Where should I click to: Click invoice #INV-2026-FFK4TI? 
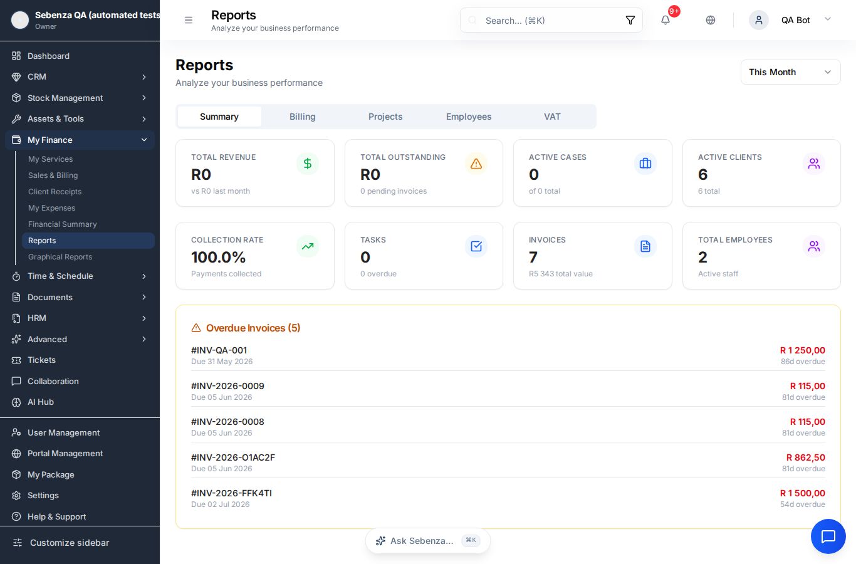231,493
